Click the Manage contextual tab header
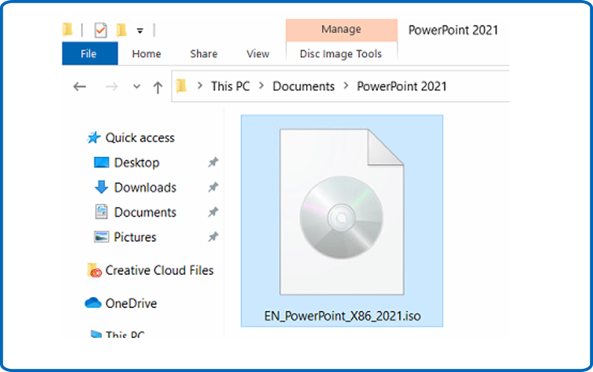The width and height of the screenshot is (593, 372). tap(341, 29)
